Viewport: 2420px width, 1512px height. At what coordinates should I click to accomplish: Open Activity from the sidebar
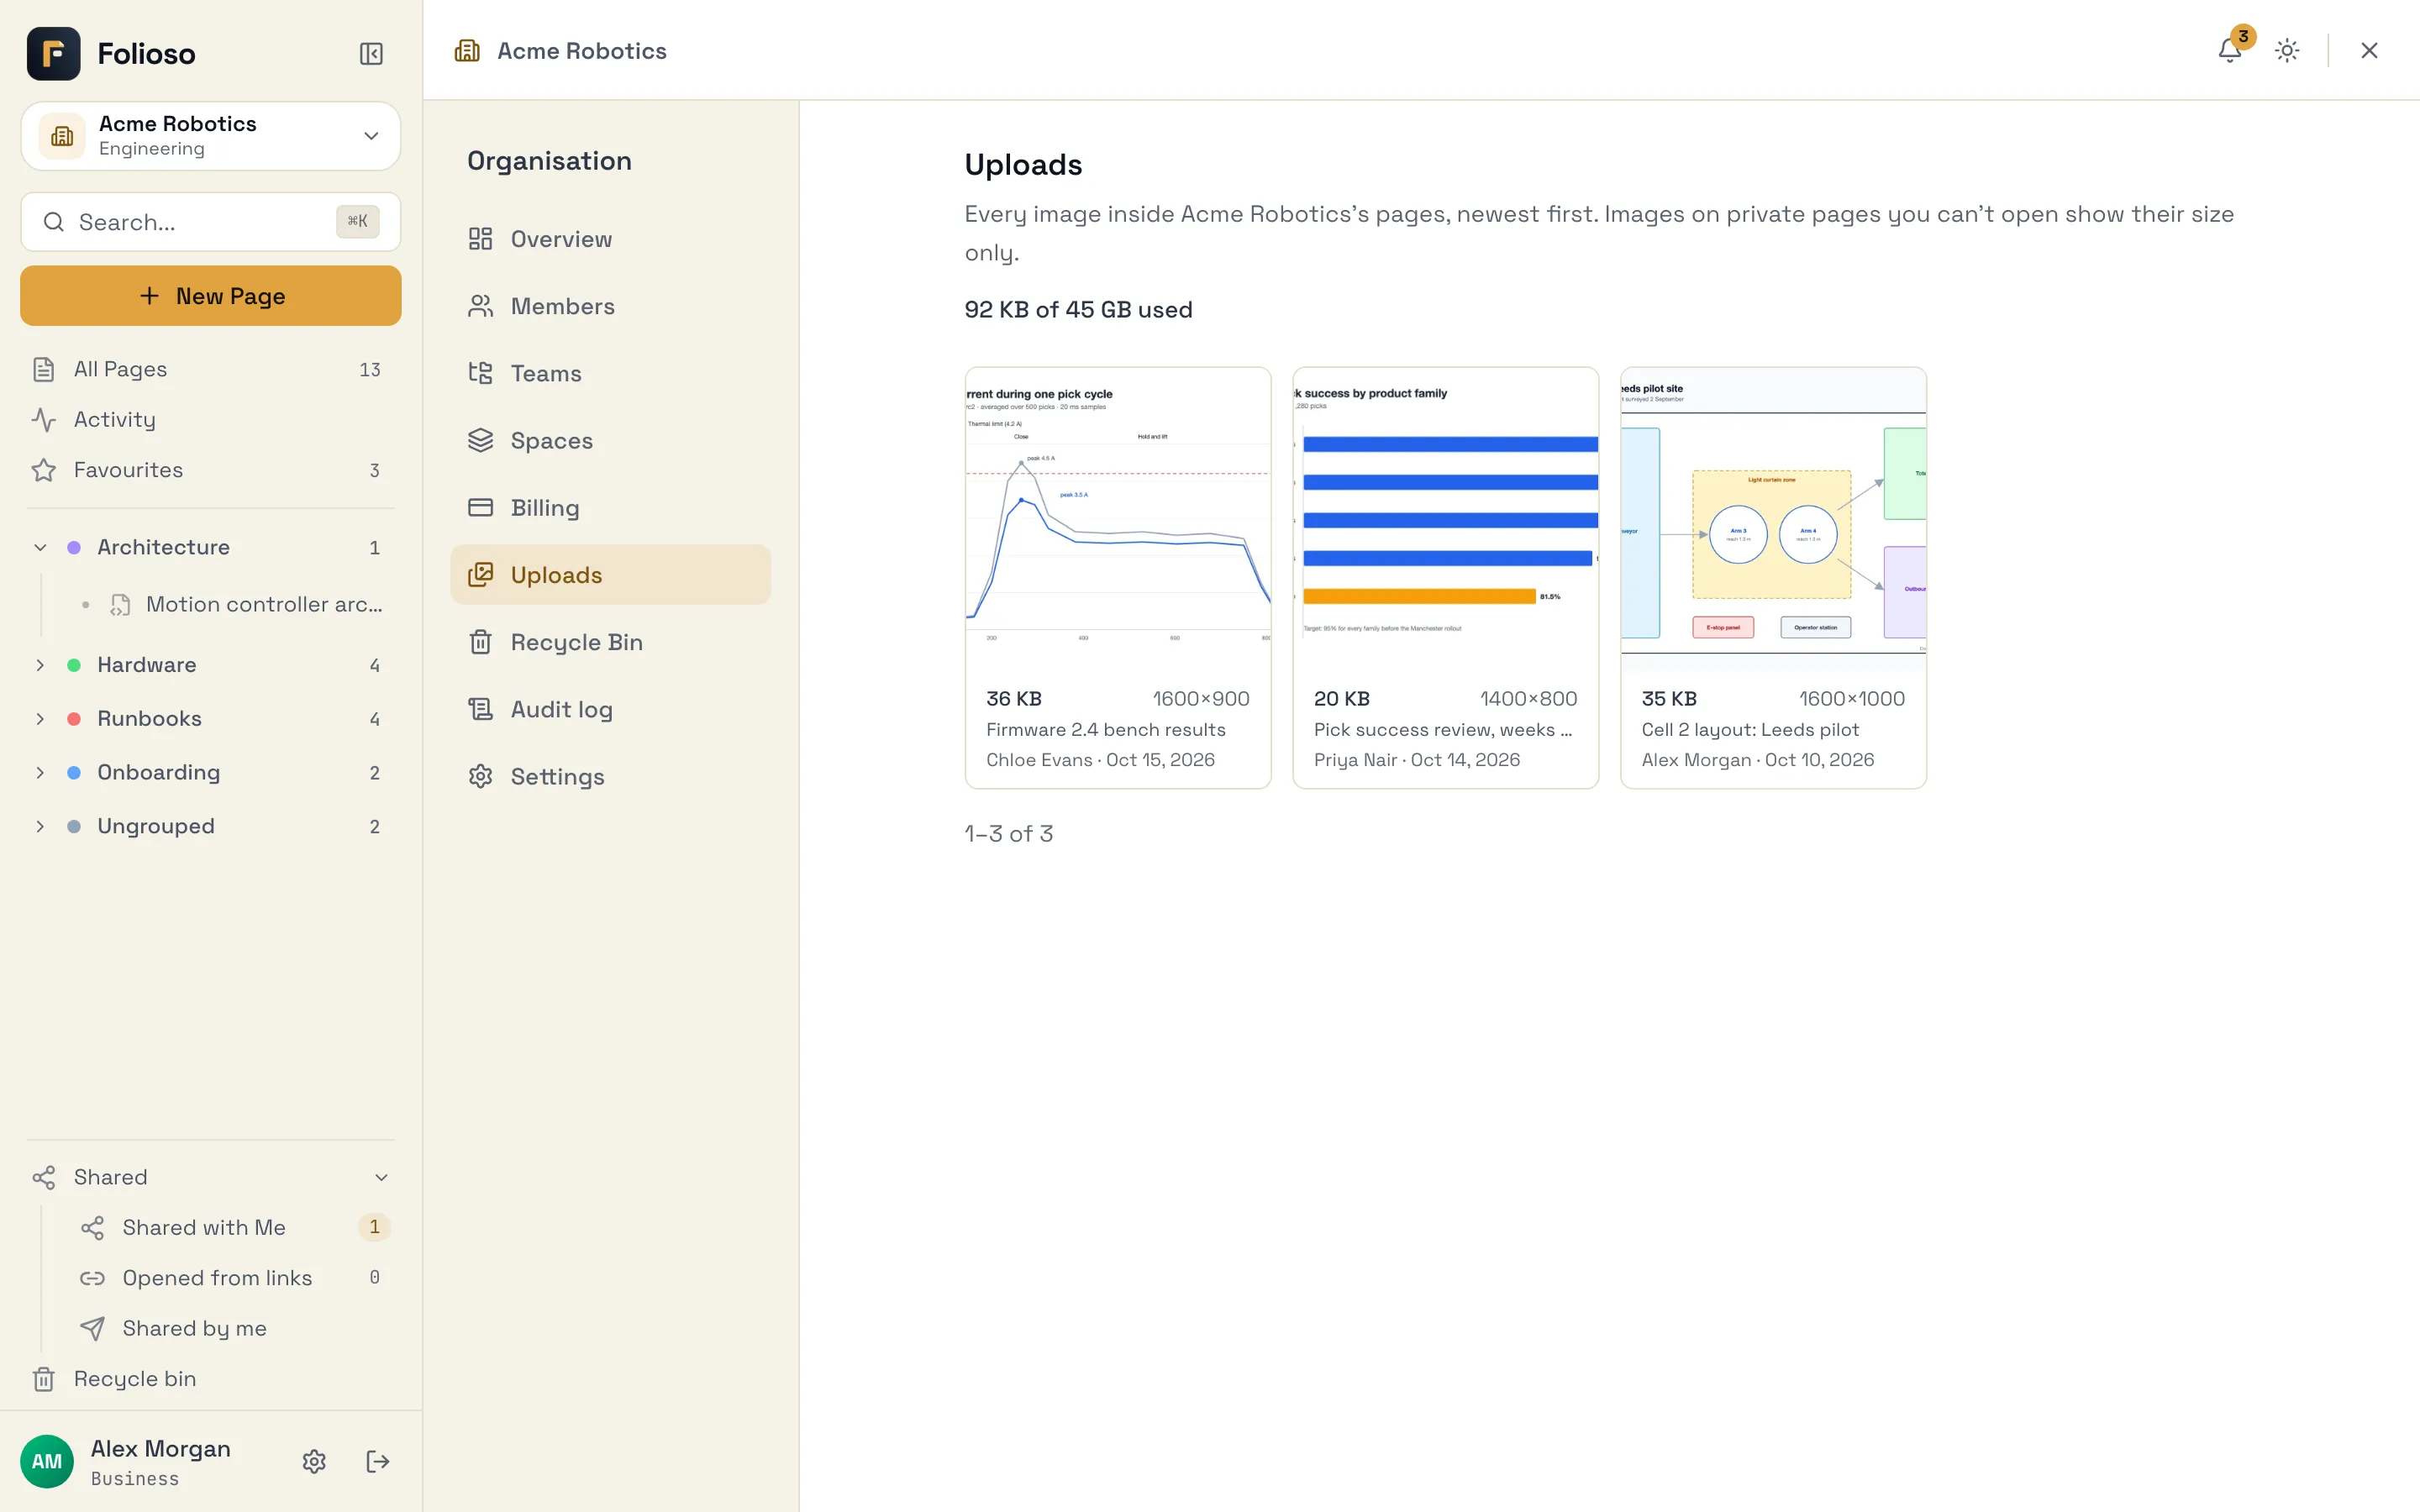click(x=211, y=419)
